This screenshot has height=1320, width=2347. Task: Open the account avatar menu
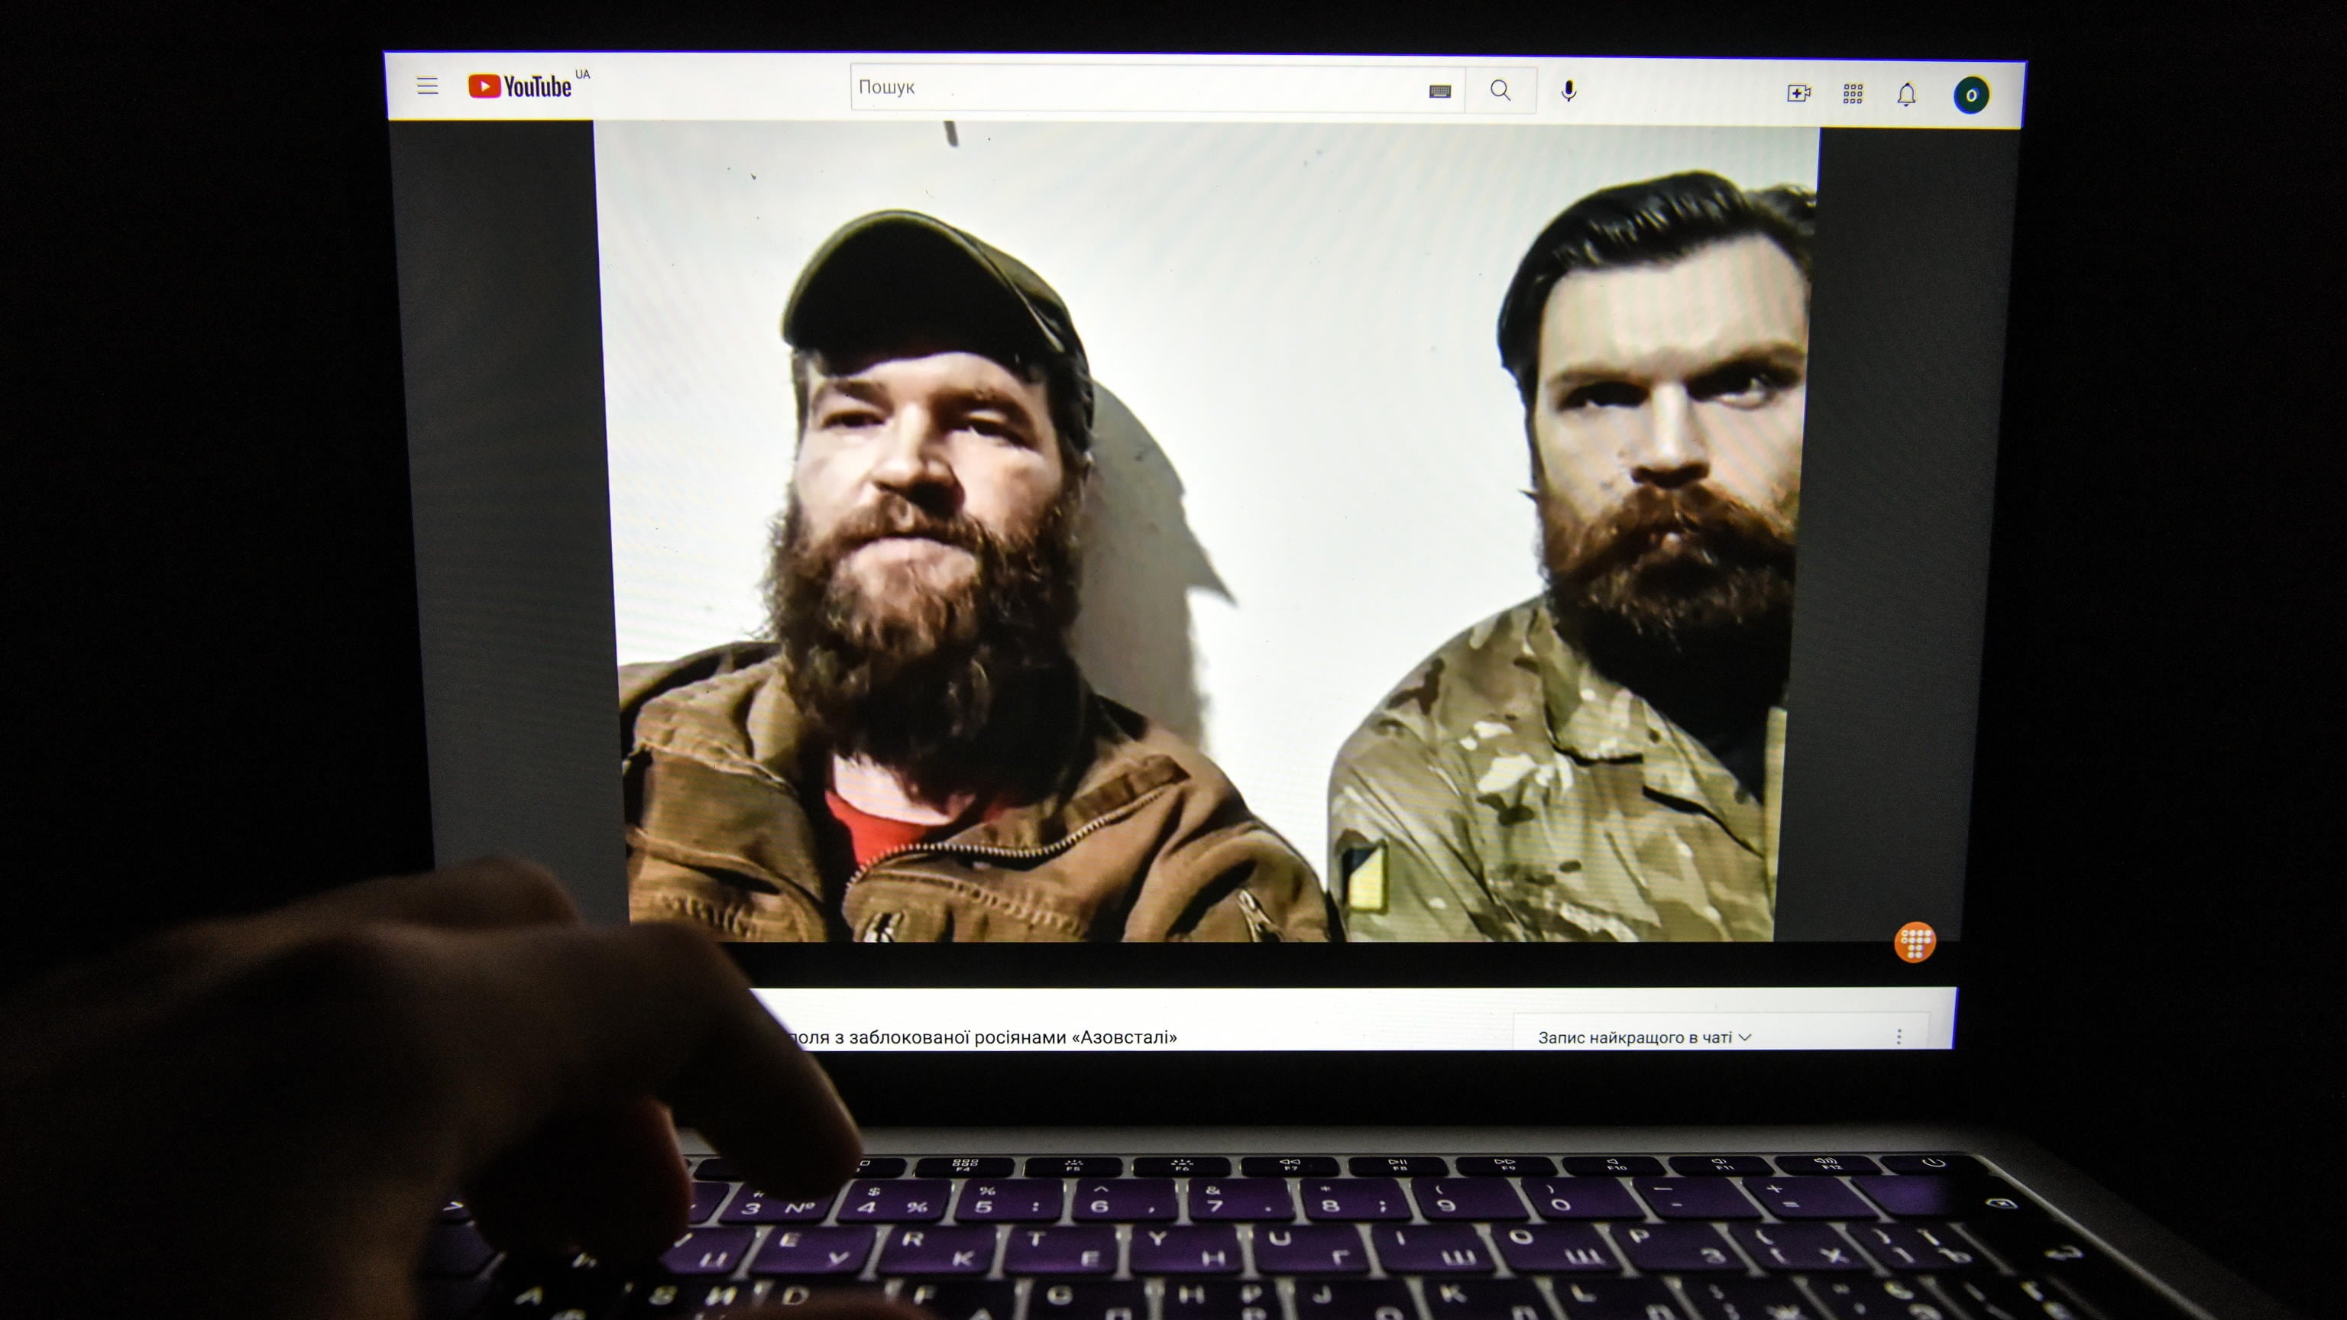1970,95
